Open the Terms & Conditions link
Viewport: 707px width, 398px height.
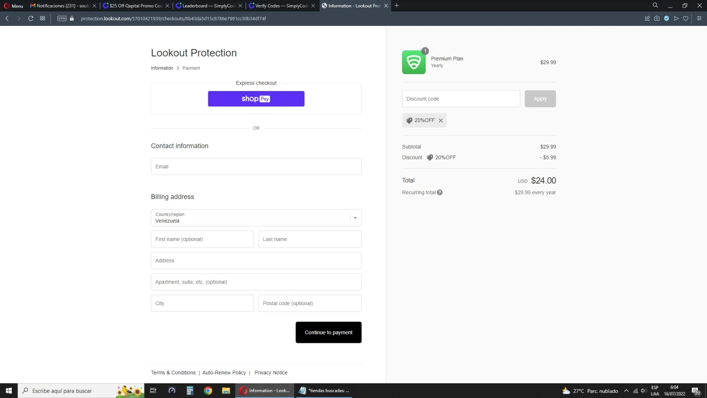click(173, 373)
